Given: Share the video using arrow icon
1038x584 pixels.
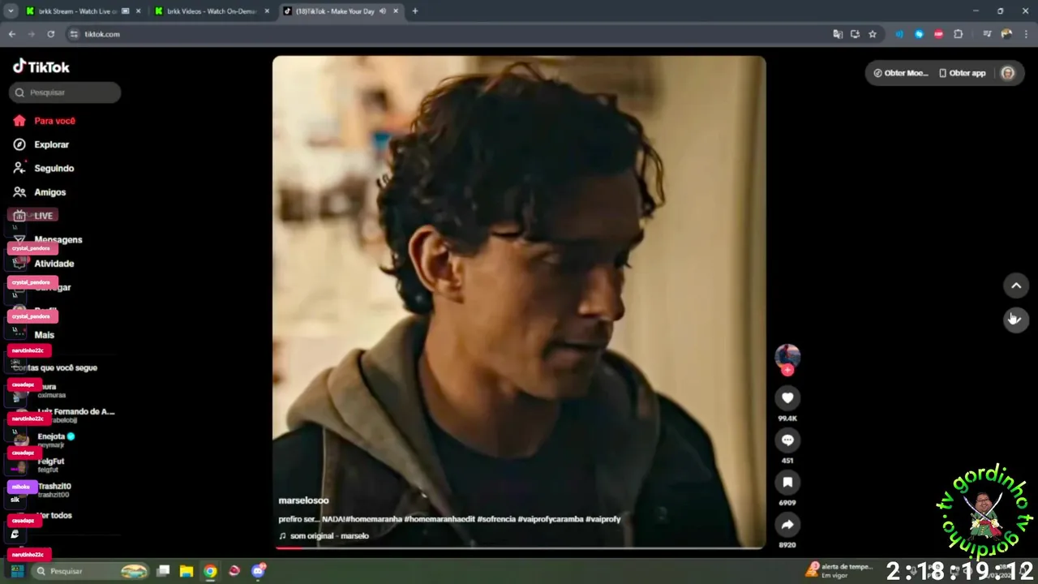Looking at the screenshot, I should click(x=787, y=524).
